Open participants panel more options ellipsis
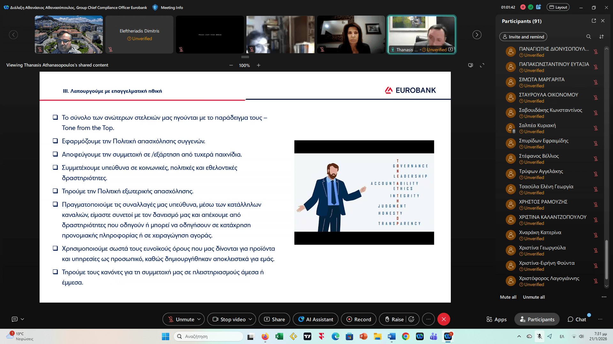Screen dimensions: 613x344 (604, 297)
